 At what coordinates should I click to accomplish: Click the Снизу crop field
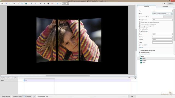[x=162, y=42]
